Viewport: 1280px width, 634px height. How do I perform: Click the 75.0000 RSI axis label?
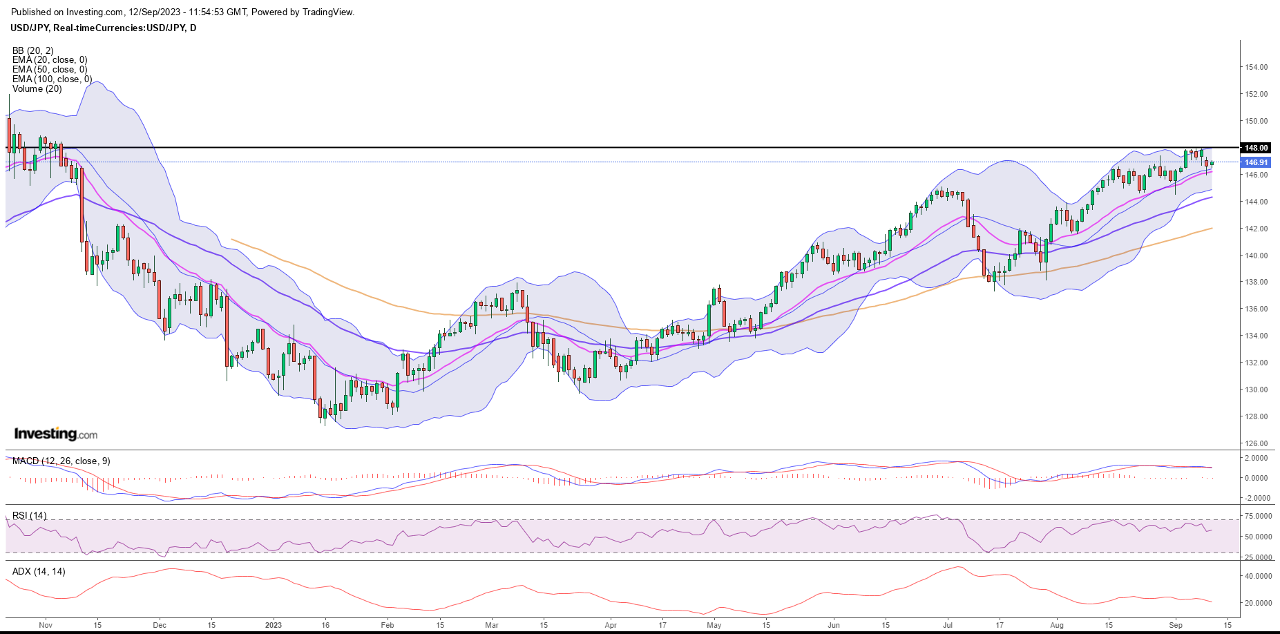(1258, 517)
